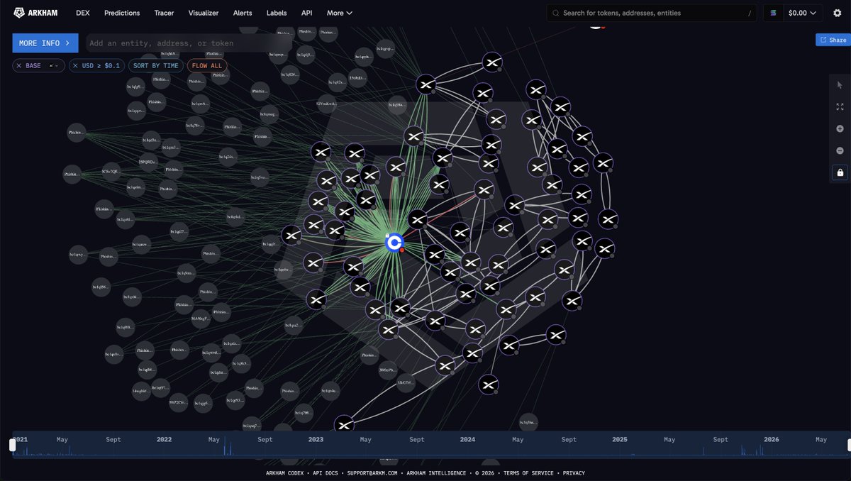The image size is (851, 481).
Task: Click the SUPPORT@ARKM.COM link
Action: [374, 473]
